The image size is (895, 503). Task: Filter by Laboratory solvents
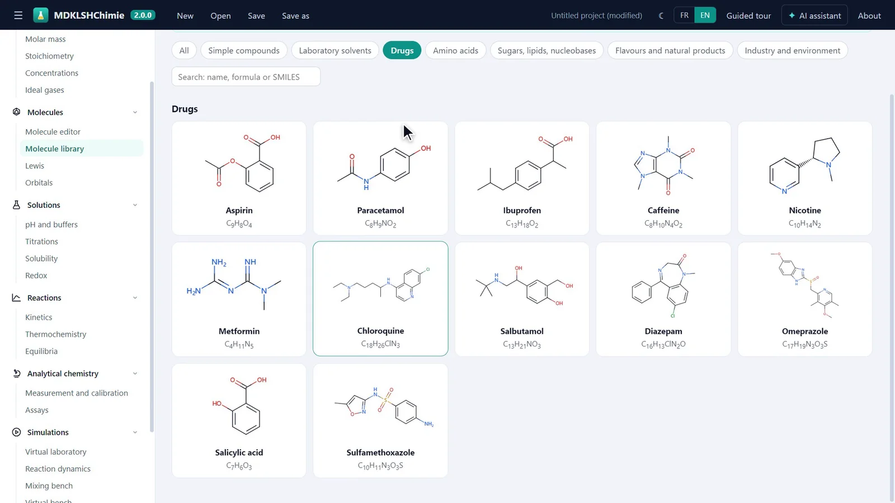point(335,50)
